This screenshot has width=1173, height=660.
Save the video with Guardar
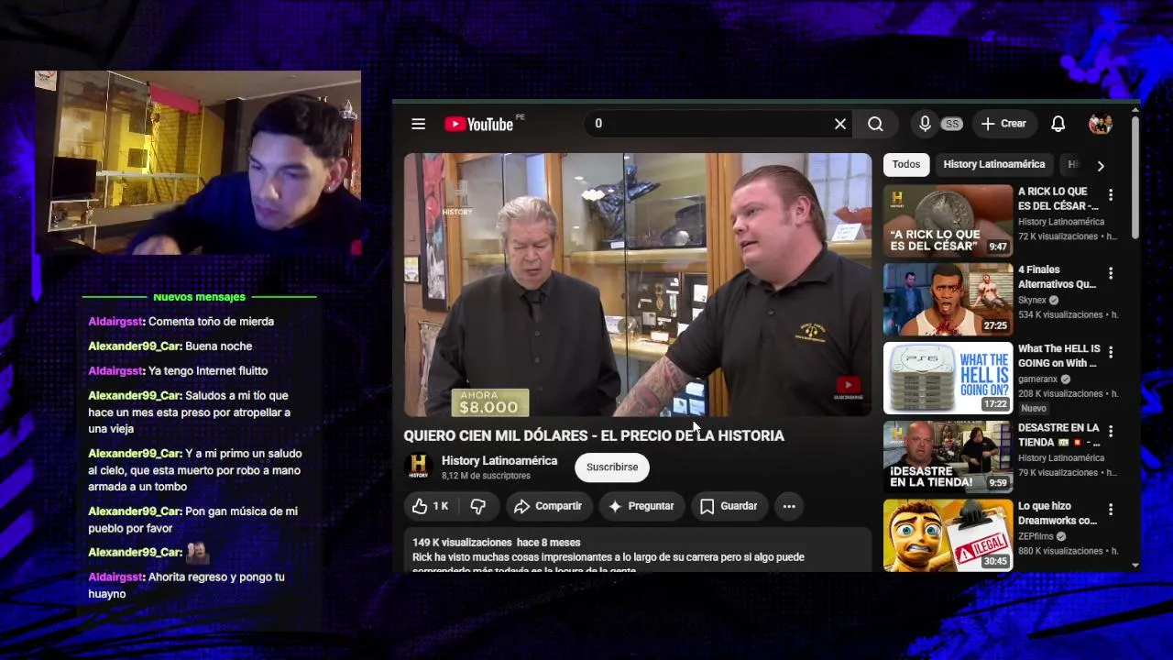coord(729,506)
